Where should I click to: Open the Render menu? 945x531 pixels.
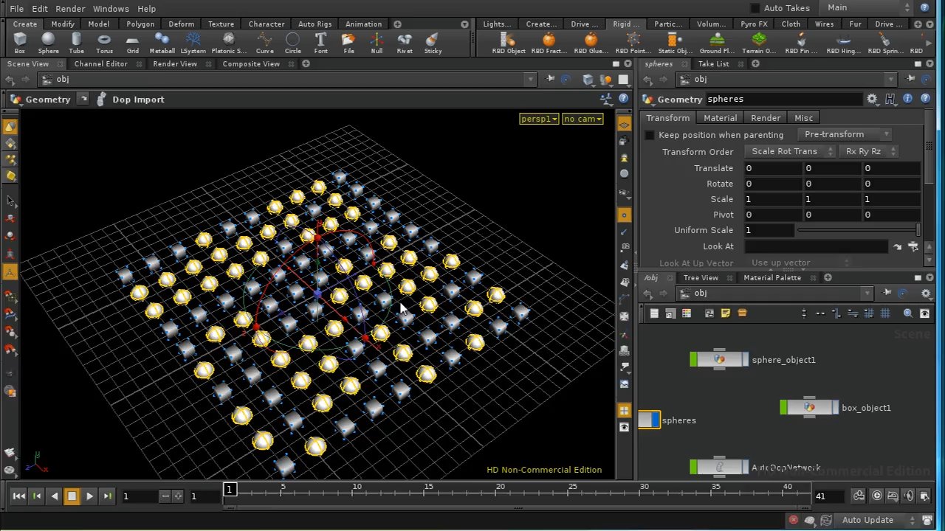[x=70, y=9]
